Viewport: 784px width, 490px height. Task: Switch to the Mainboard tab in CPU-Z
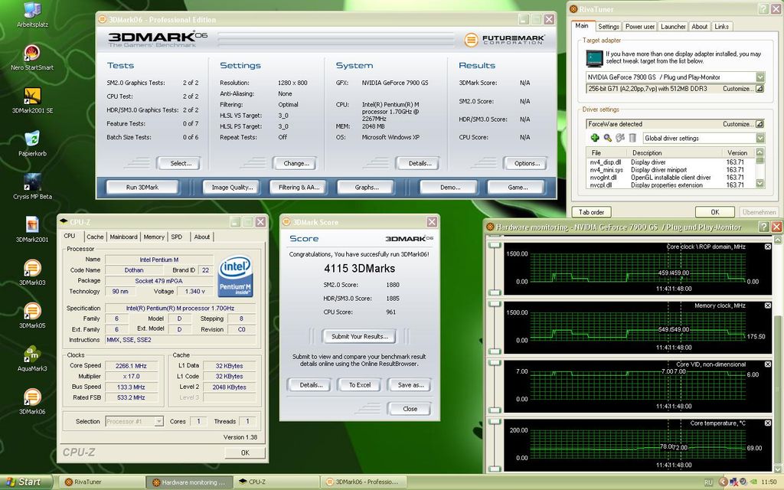coord(123,237)
